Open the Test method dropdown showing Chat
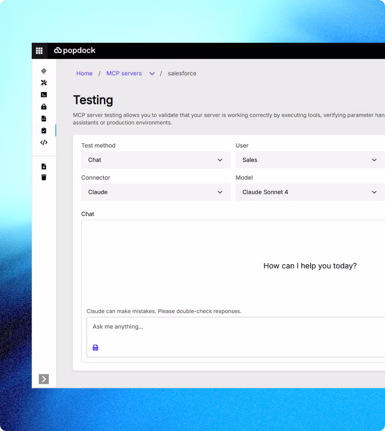This screenshot has width=385, height=431. [156, 160]
